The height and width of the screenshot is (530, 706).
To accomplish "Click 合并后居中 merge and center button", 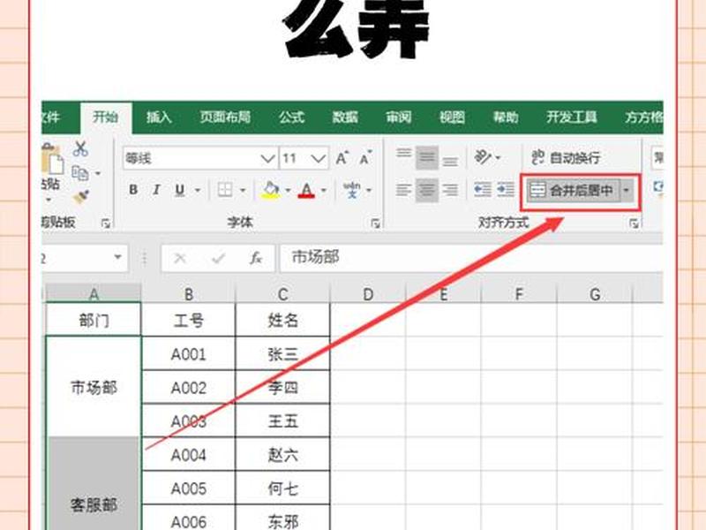I will tap(572, 191).
